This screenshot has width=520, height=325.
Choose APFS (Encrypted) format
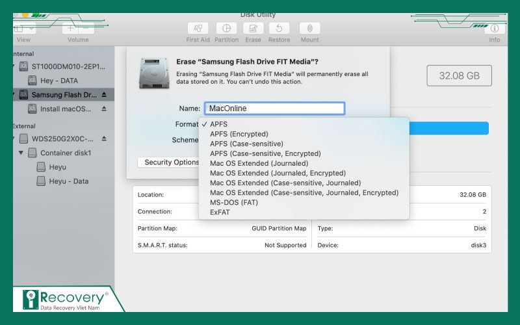pyautogui.click(x=239, y=134)
